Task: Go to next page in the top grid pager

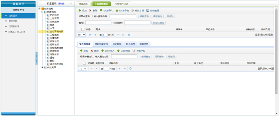Action: click(118, 35)
